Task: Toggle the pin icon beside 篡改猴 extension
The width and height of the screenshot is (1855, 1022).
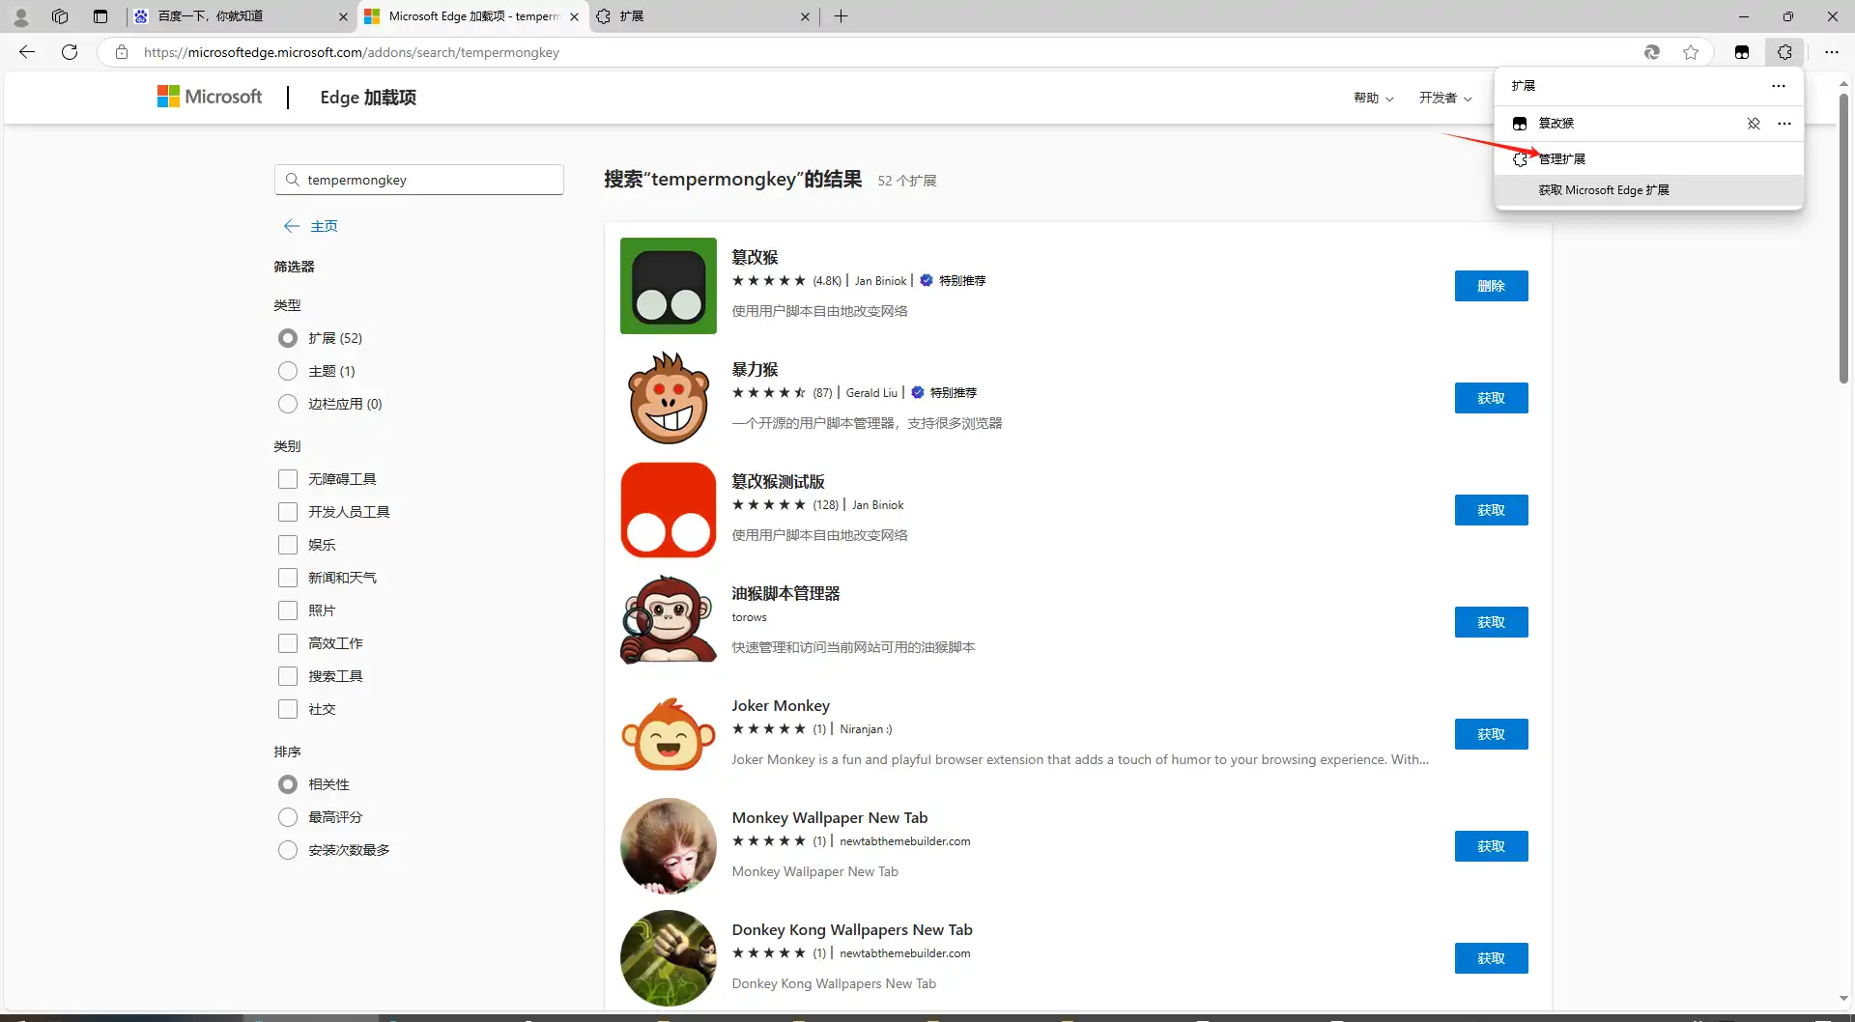Action: pos(1753,124)
